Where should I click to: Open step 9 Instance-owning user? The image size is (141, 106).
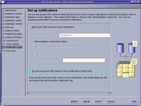coord(12,37)
